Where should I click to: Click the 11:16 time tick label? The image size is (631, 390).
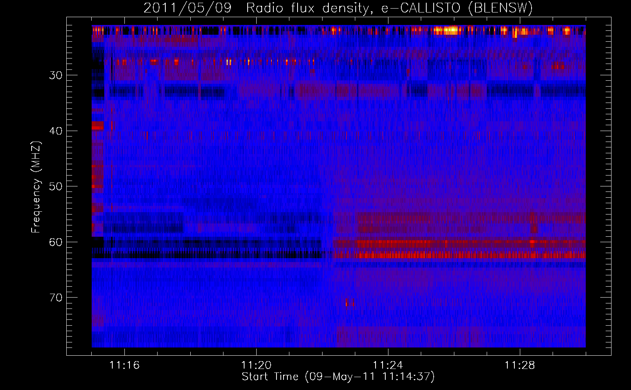click(x=124, y=365)
